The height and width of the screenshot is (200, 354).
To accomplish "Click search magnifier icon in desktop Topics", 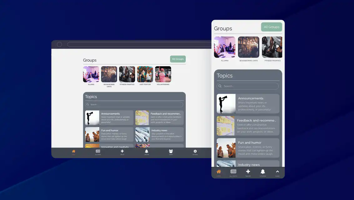I will [88, 105].
